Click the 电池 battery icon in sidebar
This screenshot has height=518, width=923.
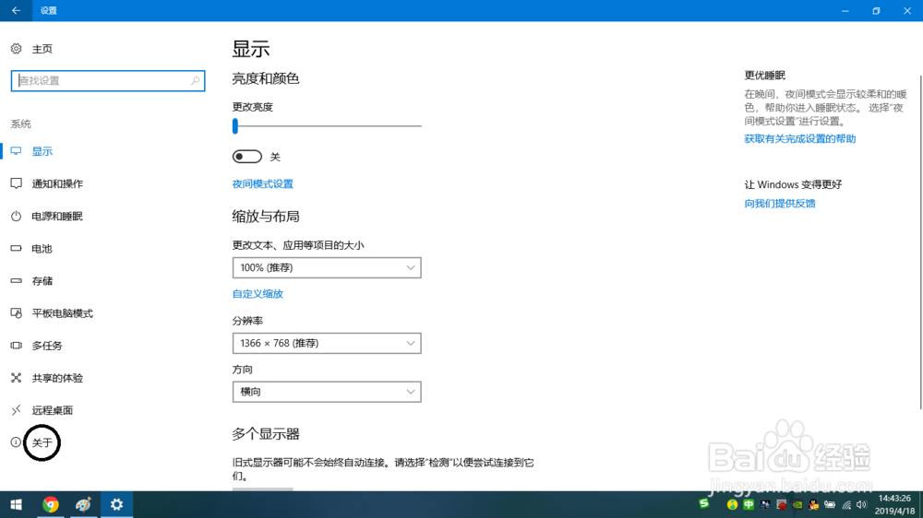(17, 249)
